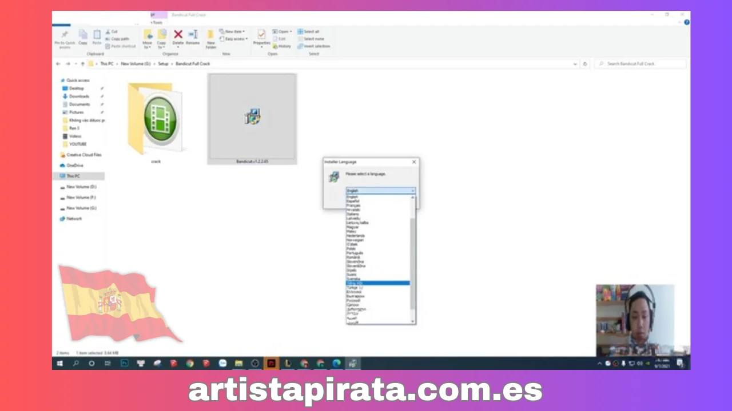Image resolution: width=732 pixels, height=411 pixels.
Task: Click Select none in ribbon
Action: coord(311,39)
